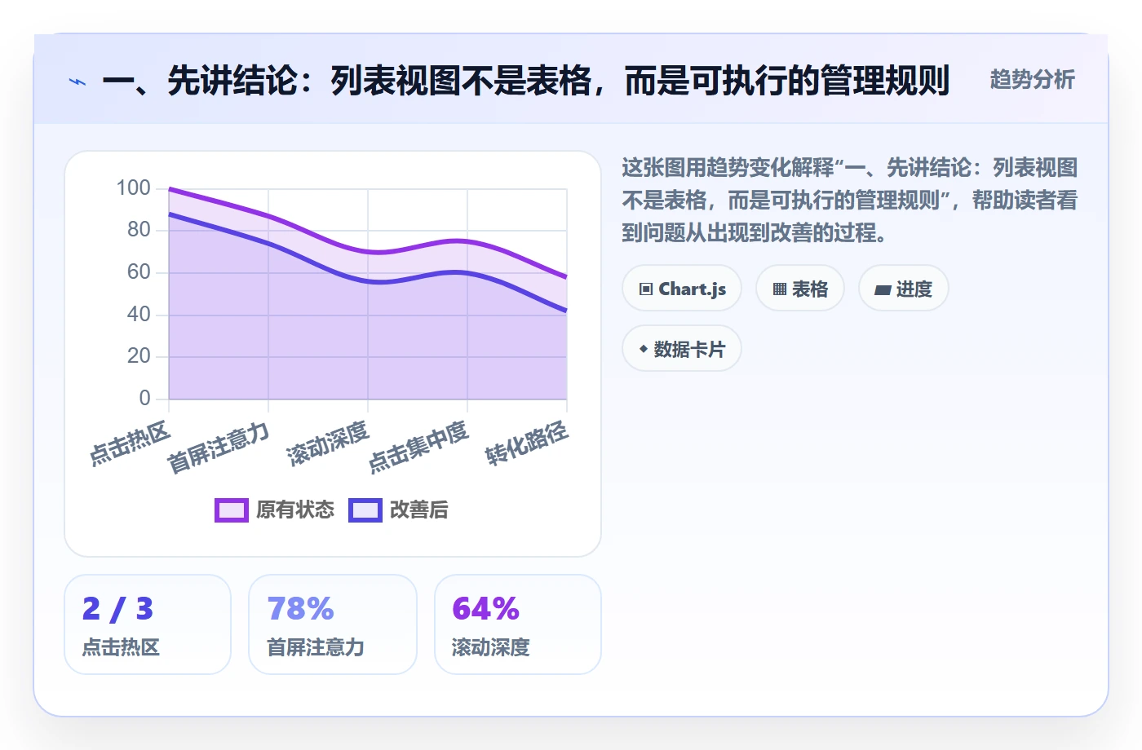The width and height of the screenshot is (1142, 750).
Task: Click the 2 / 3 点击热区 card
Action: pos(148,624)
